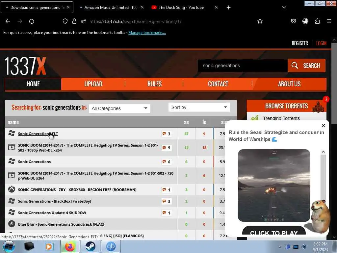
Task: Click the World of Warships ad image
Action: coord(274,185)
